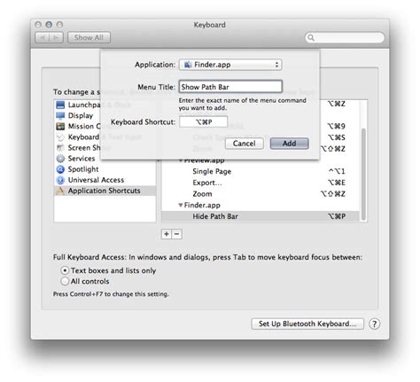Click the Keyboard Shortcut field
Image resolution: width=420 pixels, height=382 pixels.
pos(204,121)
